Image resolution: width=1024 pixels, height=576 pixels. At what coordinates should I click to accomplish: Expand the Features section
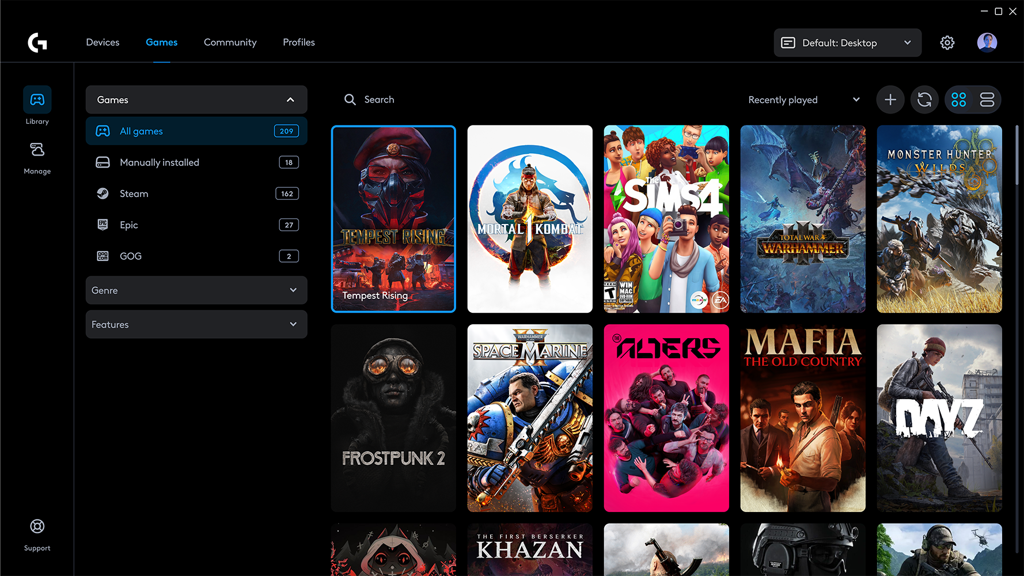point(196,324)
